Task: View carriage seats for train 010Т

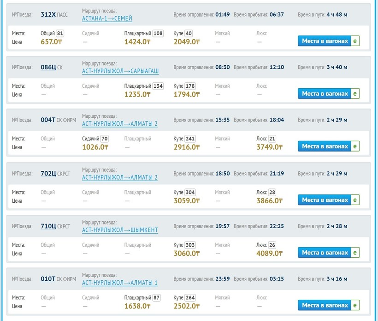Action: [325, 305]
